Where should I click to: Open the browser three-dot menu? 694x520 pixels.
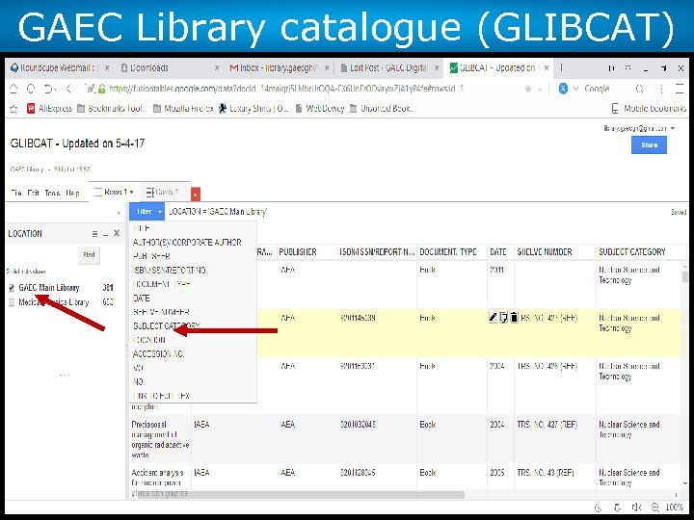tap(661, 89)
